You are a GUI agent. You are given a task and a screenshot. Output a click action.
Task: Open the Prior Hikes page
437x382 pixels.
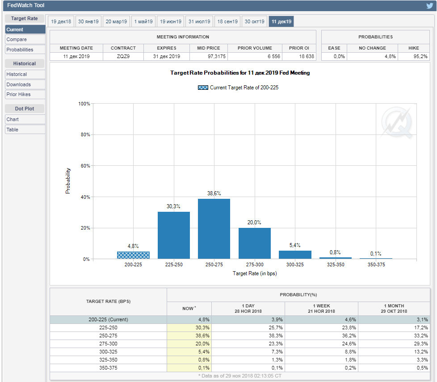pos(25,94)
